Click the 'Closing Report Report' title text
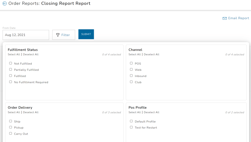 [x=66, y=3]
